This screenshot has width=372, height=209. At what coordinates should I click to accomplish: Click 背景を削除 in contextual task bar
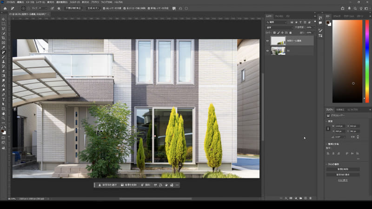point(129,185)
